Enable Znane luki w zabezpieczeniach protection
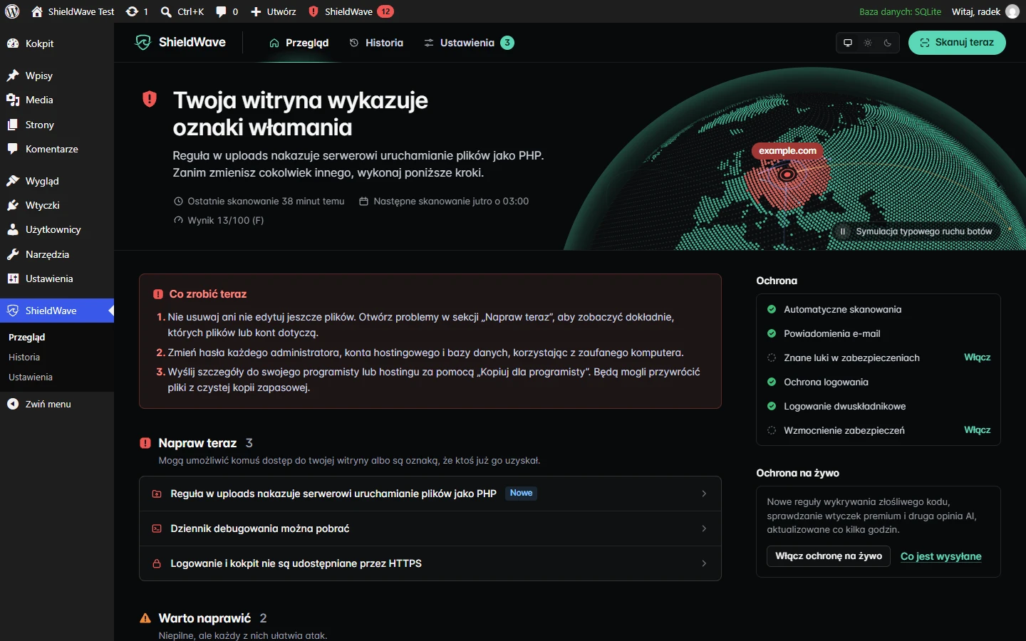The height and width of the screenshot is (641, 1026). click(x=977, y=358)
